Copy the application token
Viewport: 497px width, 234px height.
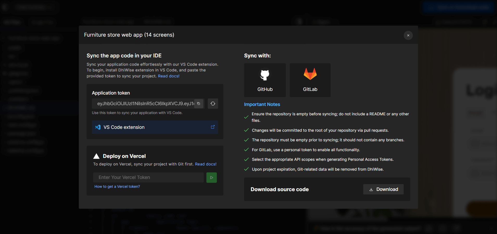(x=199, y=104)
